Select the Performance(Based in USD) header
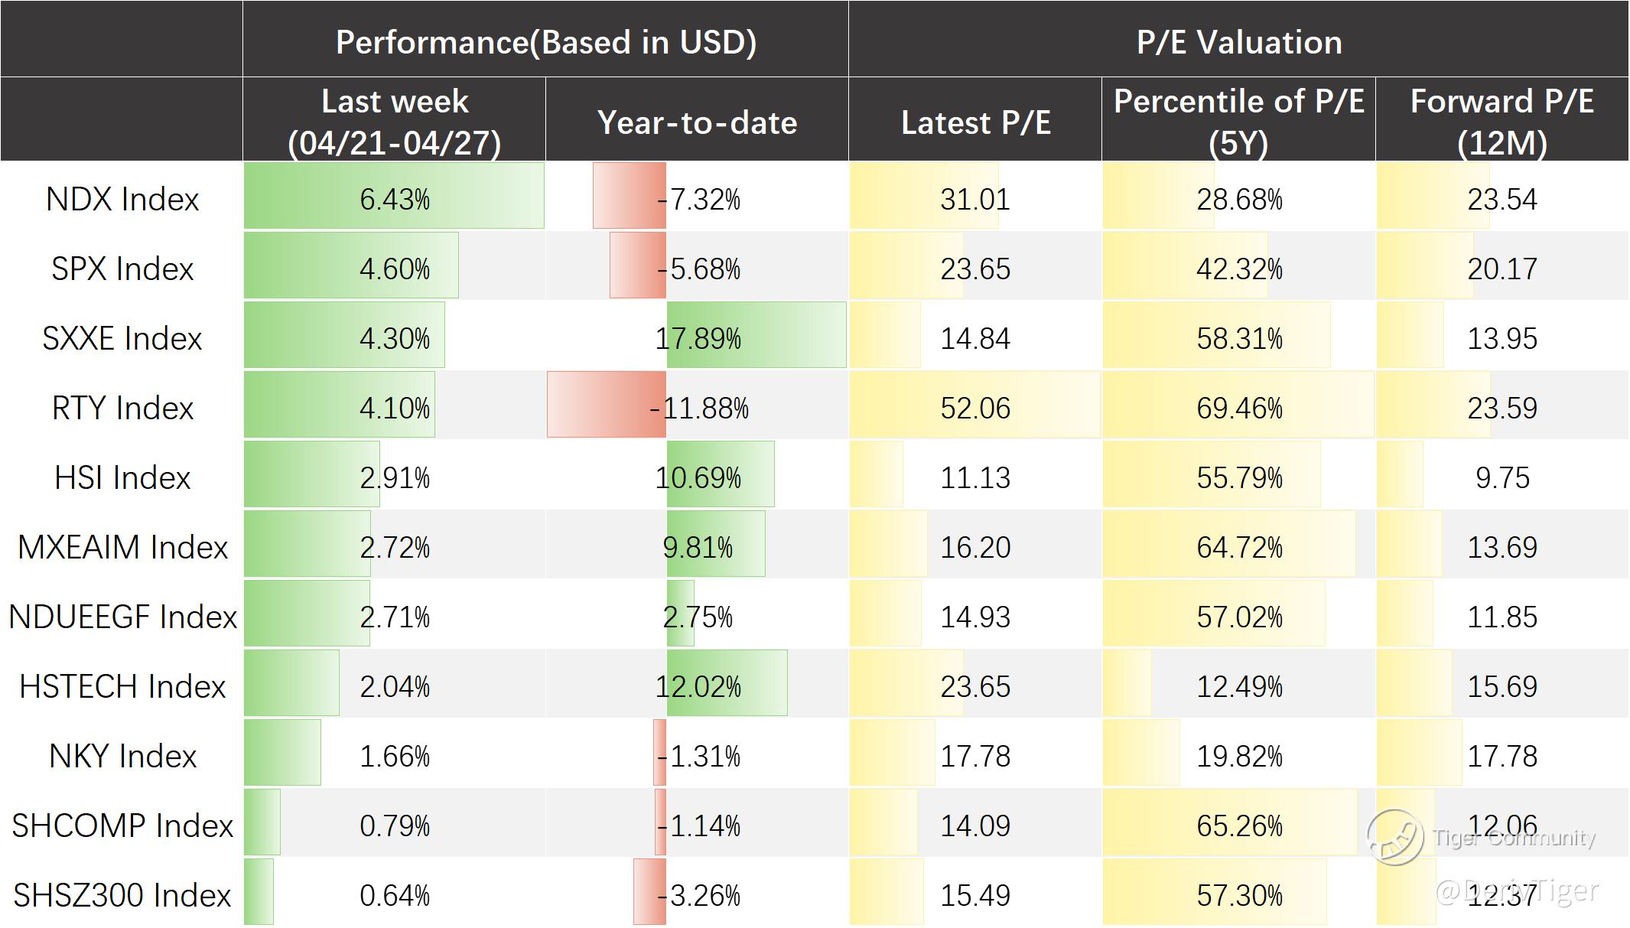Image resolution: width=1630 pixels, height=928 pixels. pos(545,41)
